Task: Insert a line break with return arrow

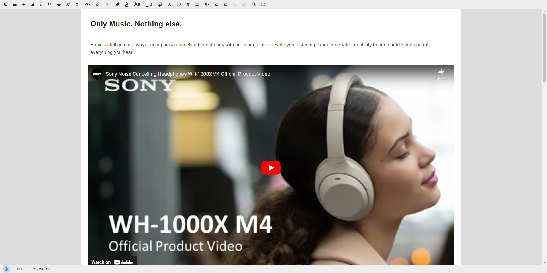Action: tap(160, 4)
